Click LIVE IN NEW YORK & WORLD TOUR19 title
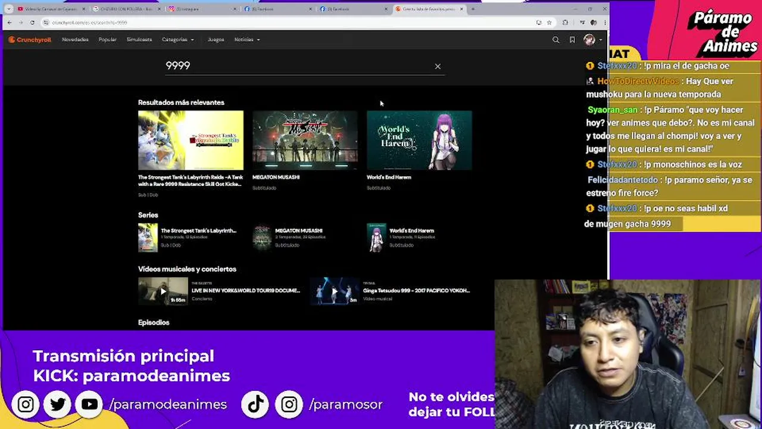This screenshot has height=429, width=762. click(x=246, y=291)
